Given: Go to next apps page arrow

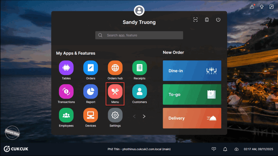Looking at the screenshot, I should pos(144,116).
